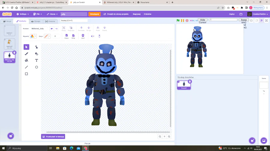Open the Settings dropdown menu
270x151 pixels.
point(22,14)
